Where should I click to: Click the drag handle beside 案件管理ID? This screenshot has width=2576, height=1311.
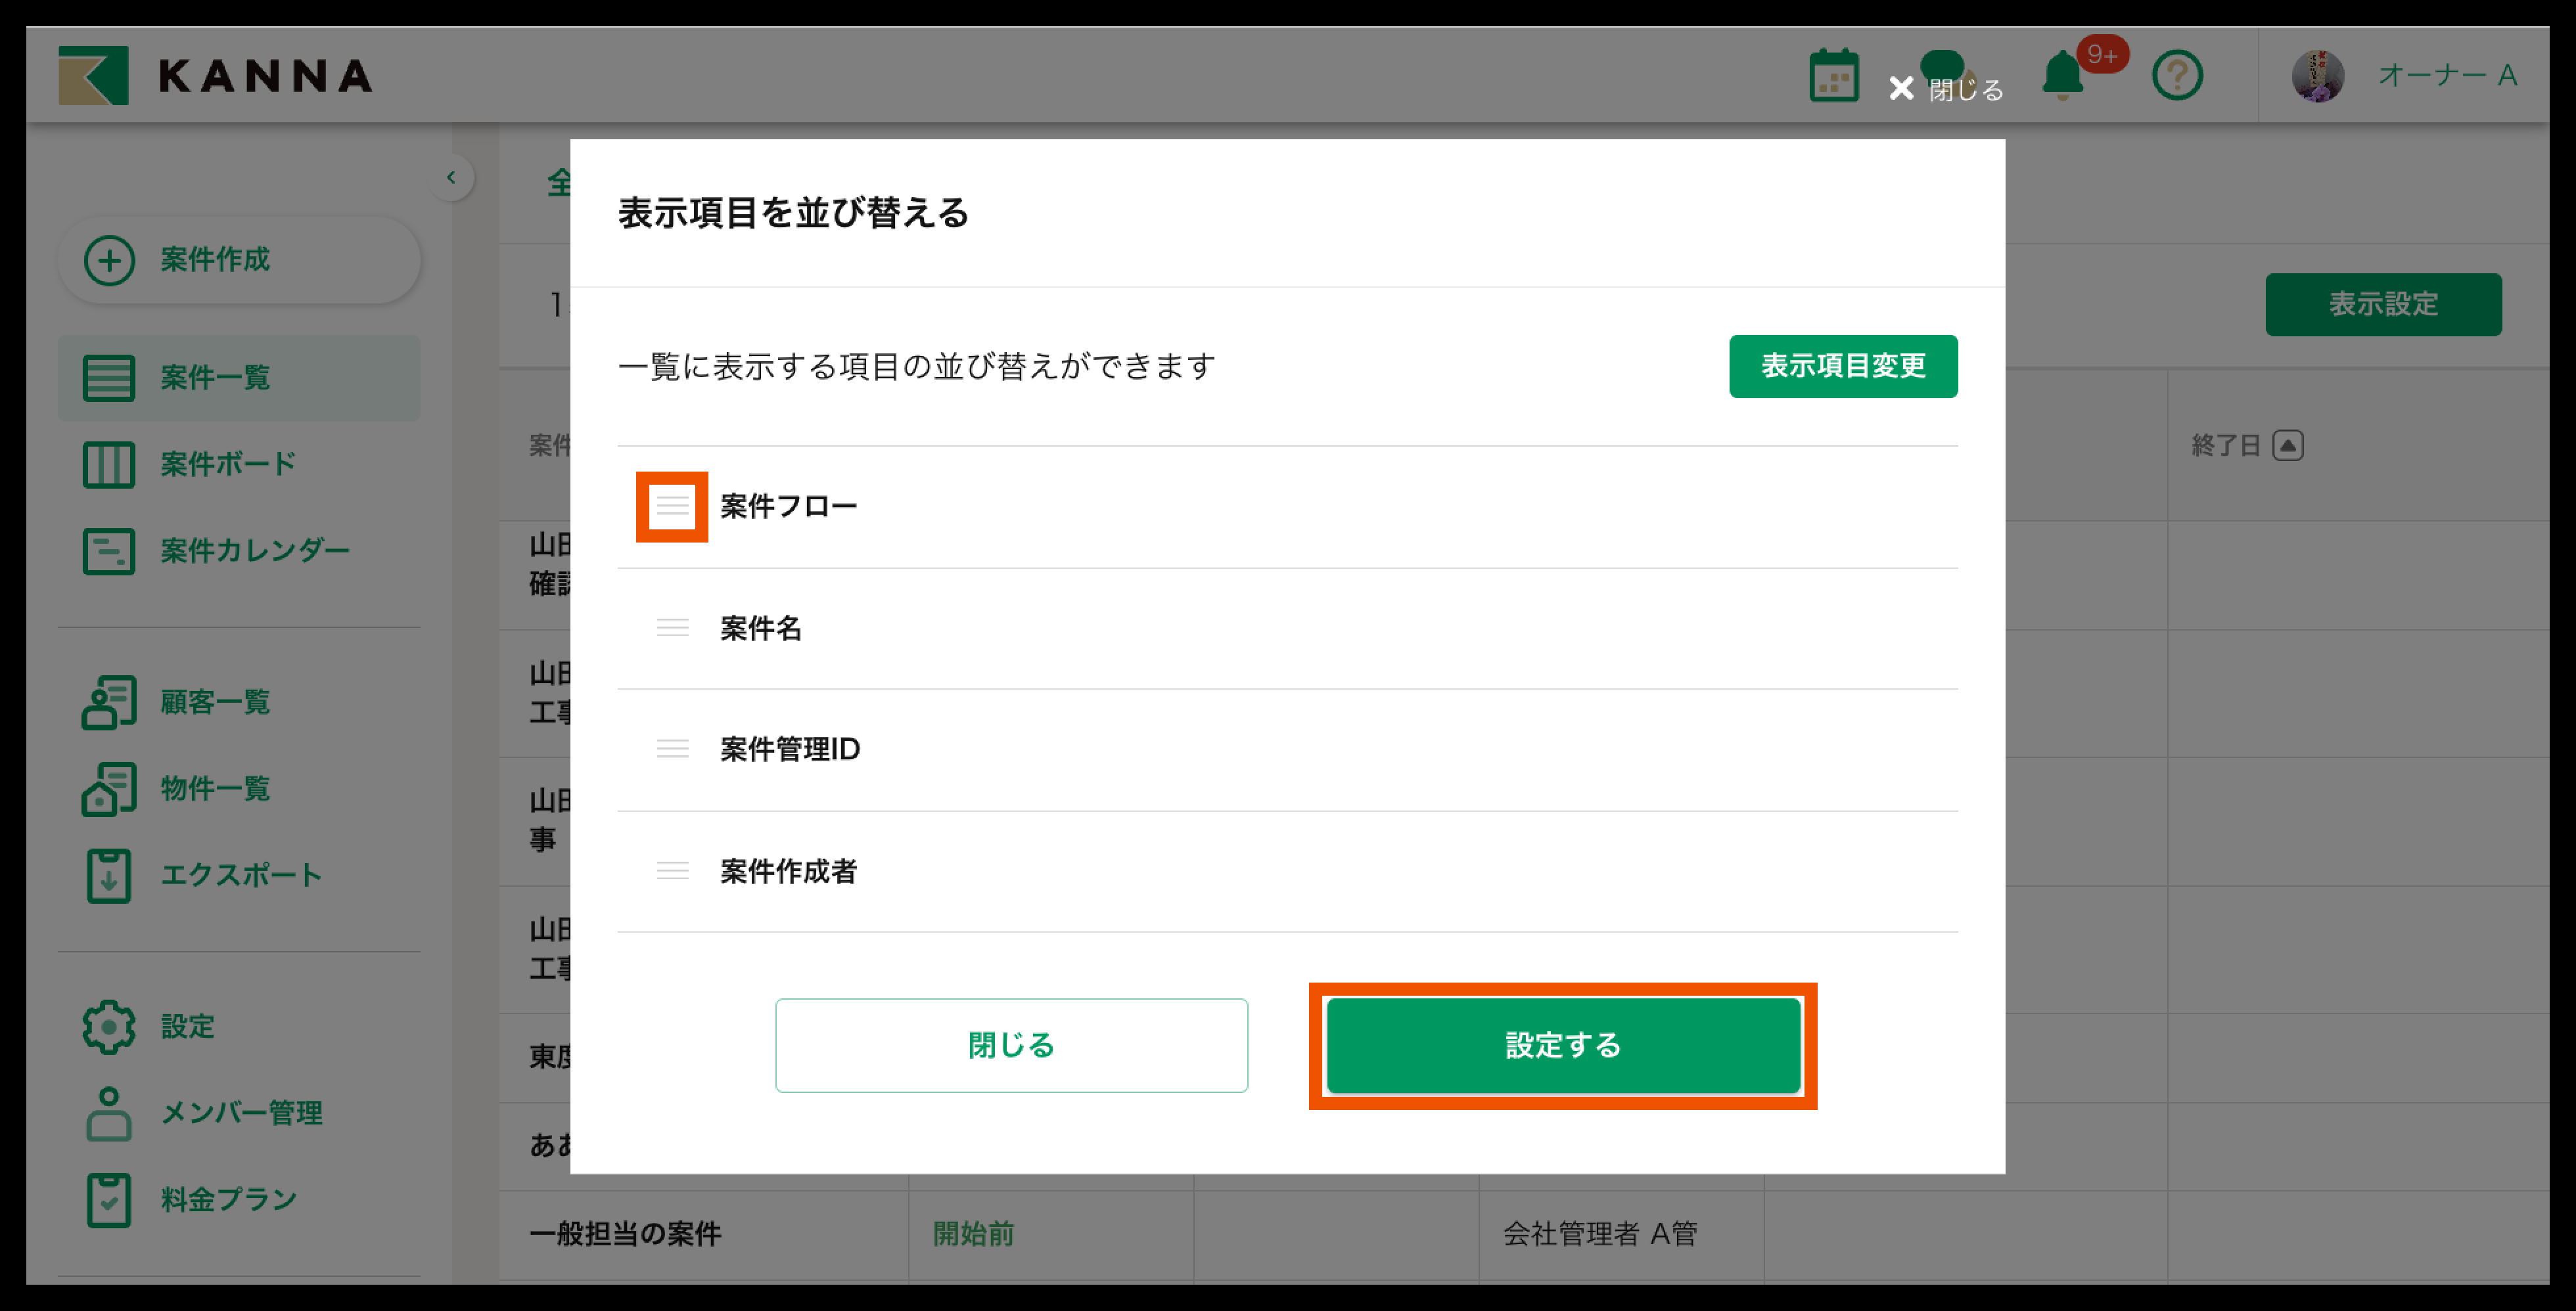[x=672, y=748]
